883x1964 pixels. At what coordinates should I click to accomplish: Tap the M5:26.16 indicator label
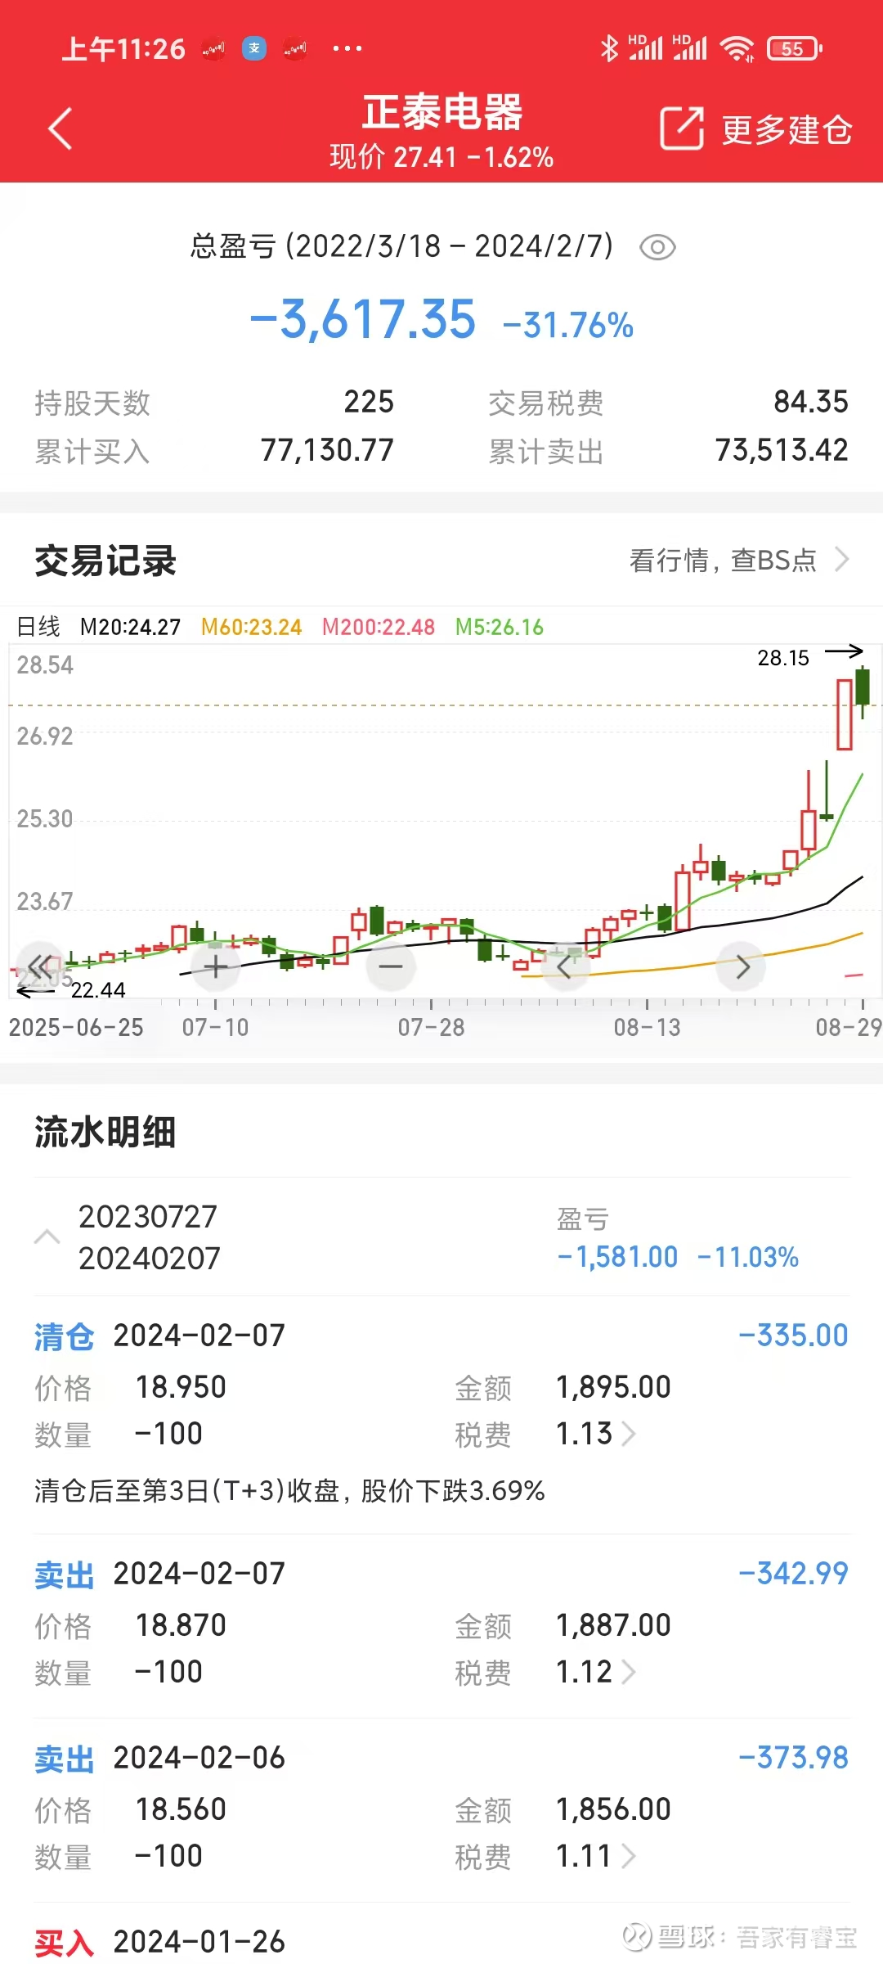coord(499,627)
